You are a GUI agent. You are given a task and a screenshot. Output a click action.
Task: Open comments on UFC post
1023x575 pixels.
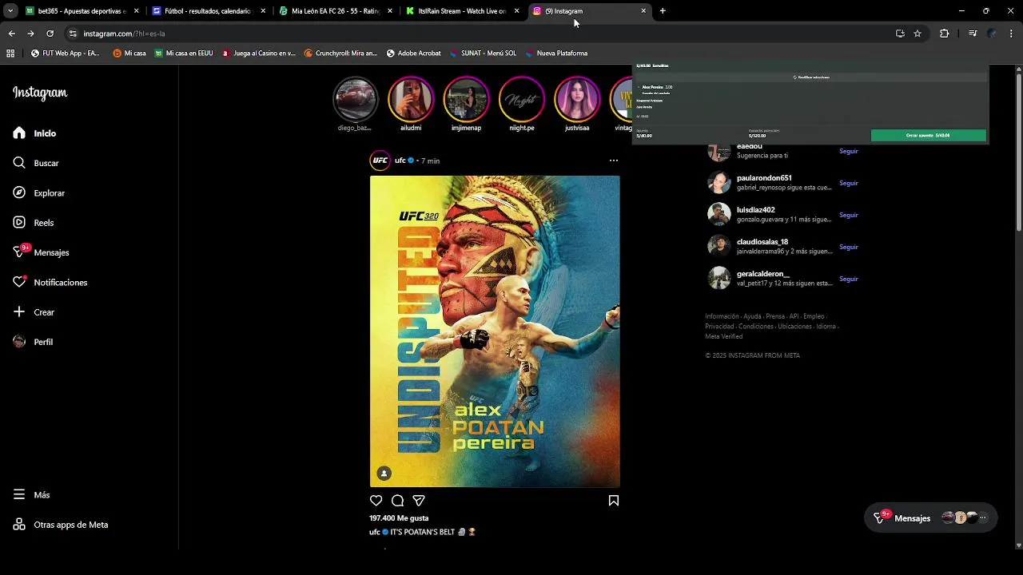(x=397, y=501)
